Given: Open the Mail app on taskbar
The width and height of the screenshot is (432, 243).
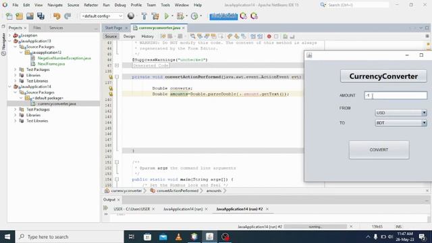Looking at the screenshot, I should point(163,237).
